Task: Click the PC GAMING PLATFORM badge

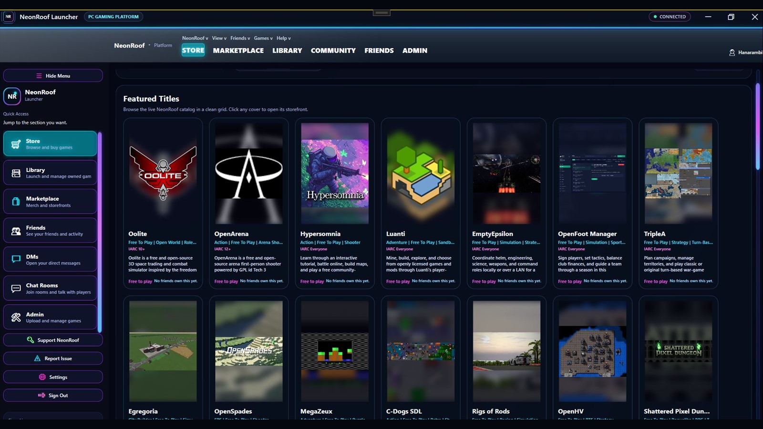Action: pos(113,17)
